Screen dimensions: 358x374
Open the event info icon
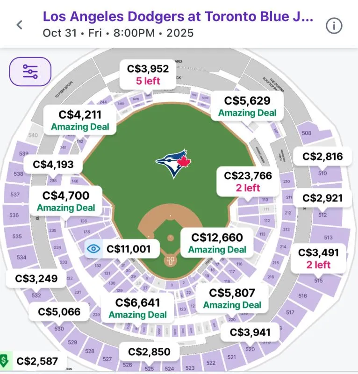point(334,25)
